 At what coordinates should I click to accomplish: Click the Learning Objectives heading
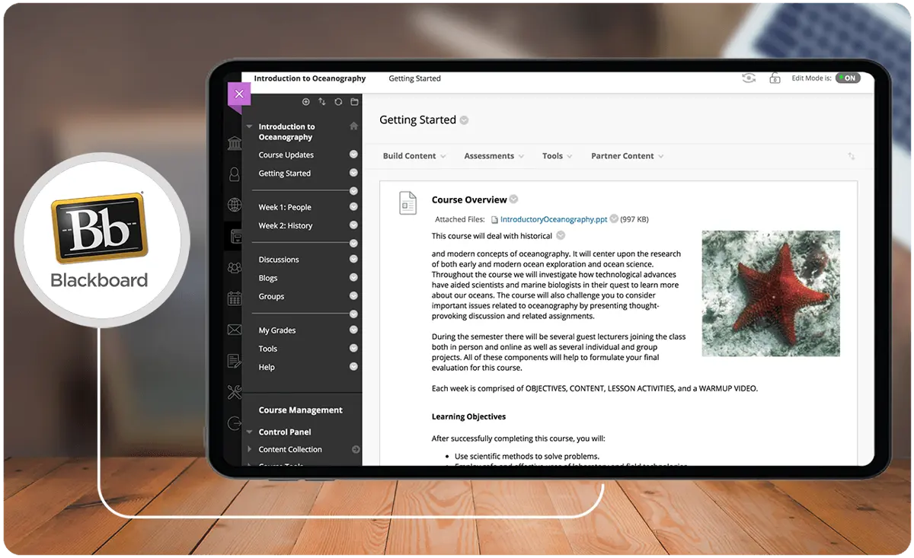(468, 416)
